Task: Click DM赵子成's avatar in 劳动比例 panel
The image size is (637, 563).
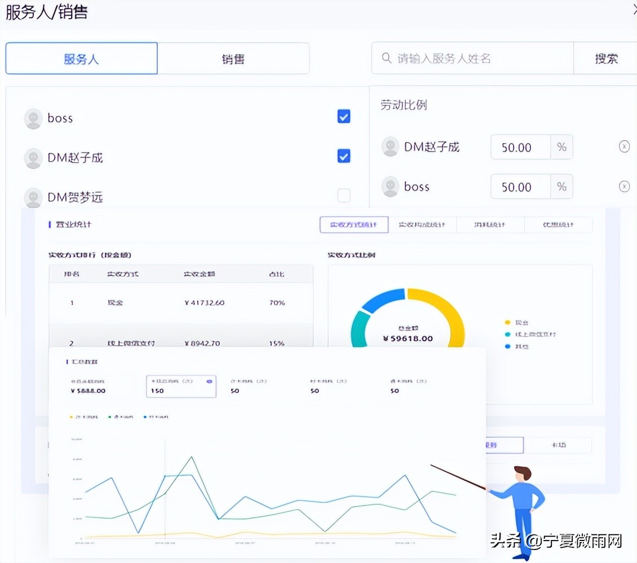Action: [x=390, y=146]
